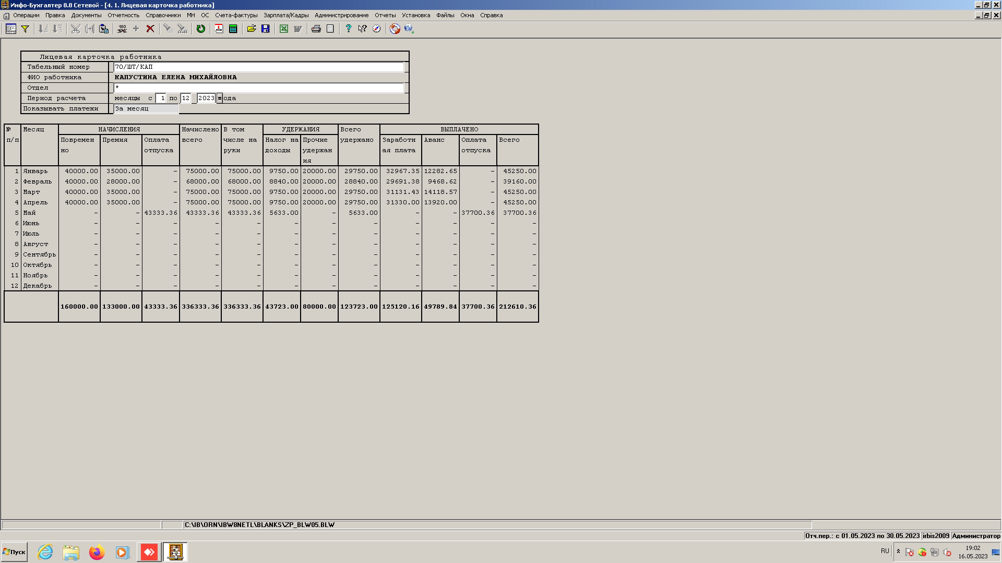
Task: Click the flashlight search icon
Action: tap(168, 29)
